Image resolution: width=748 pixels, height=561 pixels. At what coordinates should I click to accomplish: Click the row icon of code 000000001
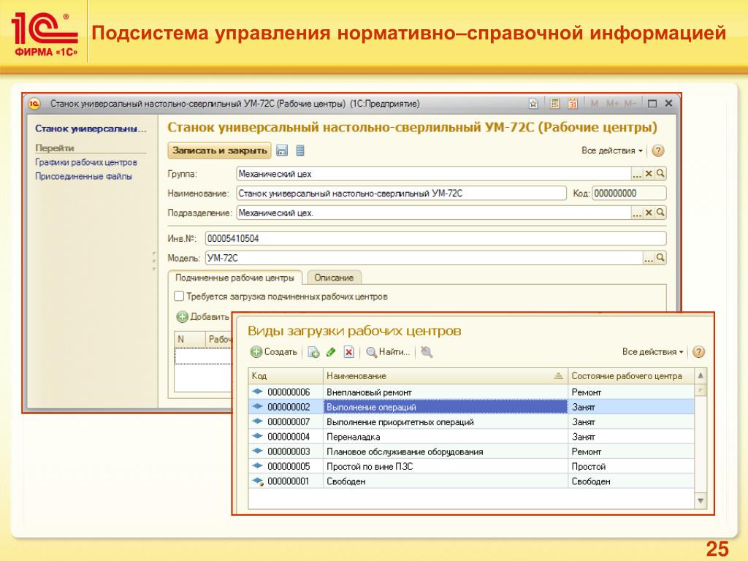258,481
